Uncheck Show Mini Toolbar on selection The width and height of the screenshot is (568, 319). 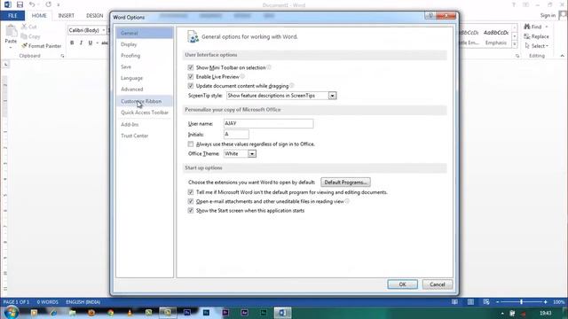[x=191, y=67]
